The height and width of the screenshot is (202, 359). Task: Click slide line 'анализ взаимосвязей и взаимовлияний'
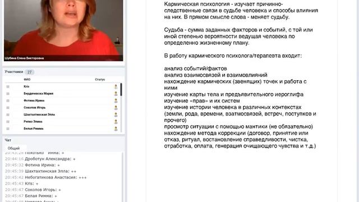point(215,75)
